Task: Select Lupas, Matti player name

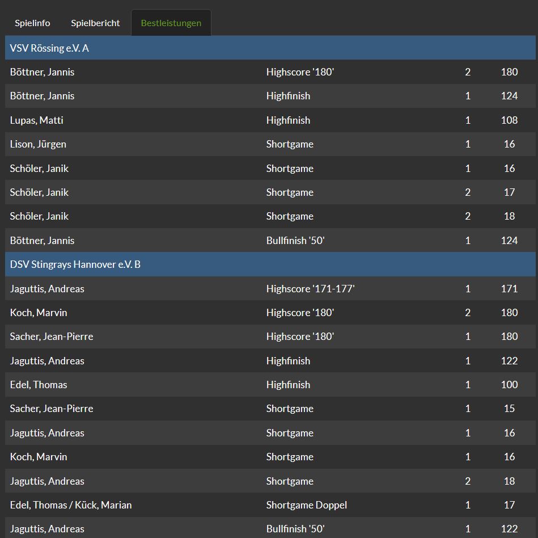Action: (x=36, y=120)
